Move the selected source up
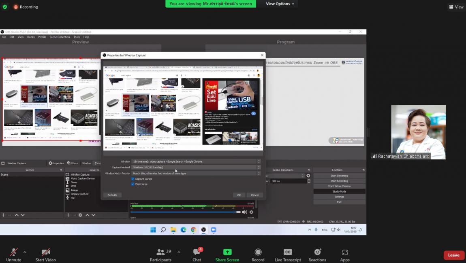 88,215
